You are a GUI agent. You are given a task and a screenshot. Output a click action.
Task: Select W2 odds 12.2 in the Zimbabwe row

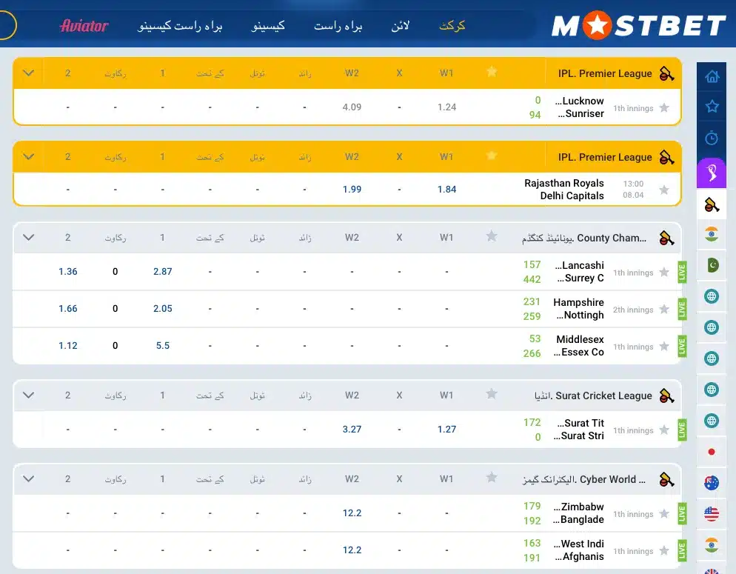click(x=352, y=513)
